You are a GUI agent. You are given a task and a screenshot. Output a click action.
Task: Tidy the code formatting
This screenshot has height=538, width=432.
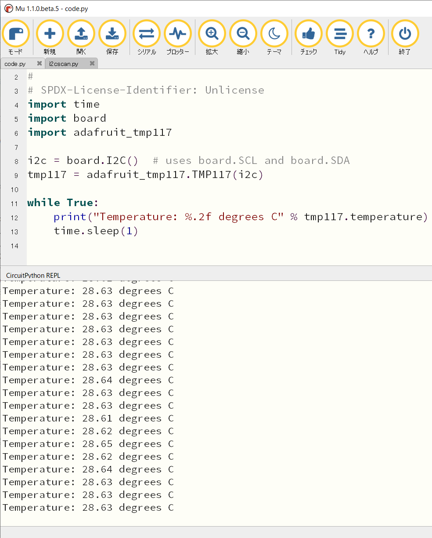pos(340,34)
